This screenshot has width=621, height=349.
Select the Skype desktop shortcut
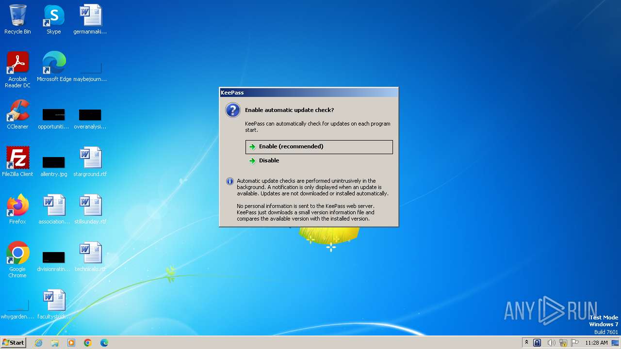(54, 19)
